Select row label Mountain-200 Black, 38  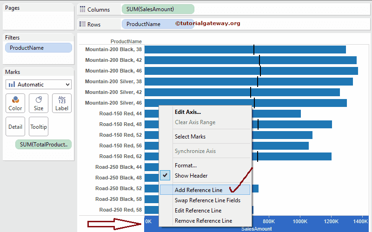pyautogui.click(x=113, y=49)
